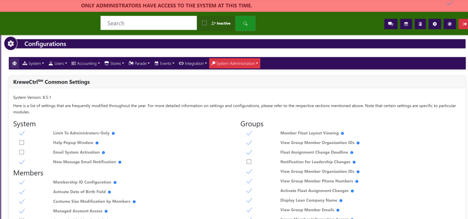Open the Events menu
This screenshot has width=468, height=219.
164,64
